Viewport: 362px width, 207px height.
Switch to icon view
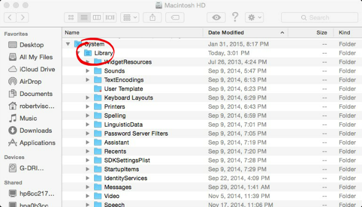click(x=71, y=18)
